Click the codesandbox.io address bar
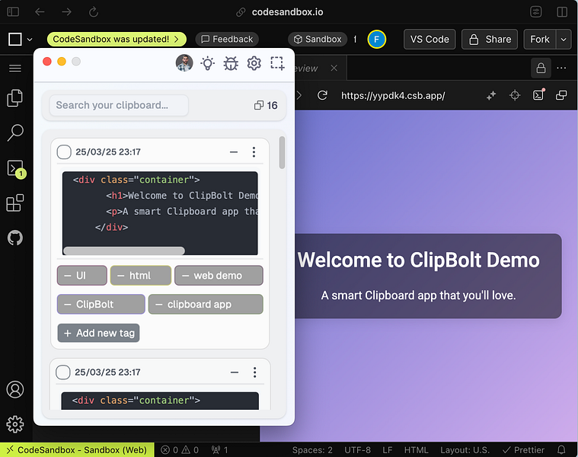Viewport: 578px width, 457px height. click(x=287, y=12)
